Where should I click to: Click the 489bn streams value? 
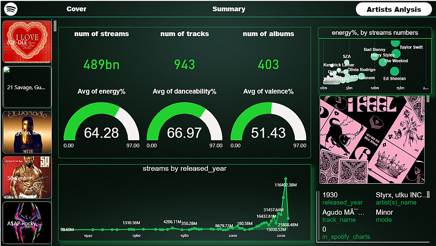pos(102,65)
